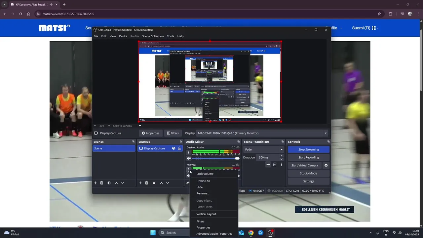
Task: Pop out the Sources dock
Action: pos(181,142)
